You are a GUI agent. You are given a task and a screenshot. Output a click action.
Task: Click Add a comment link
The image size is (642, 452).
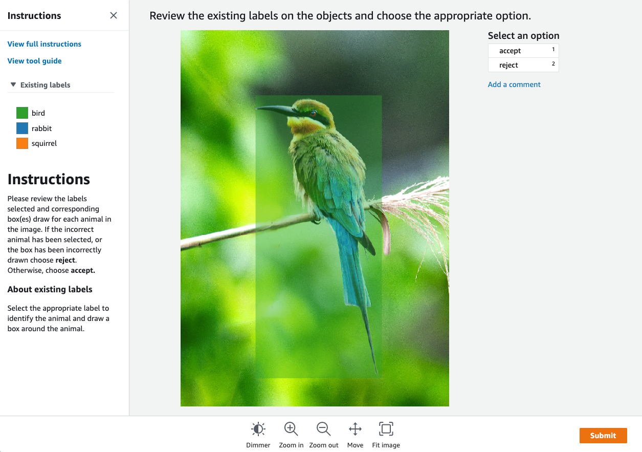514,84
